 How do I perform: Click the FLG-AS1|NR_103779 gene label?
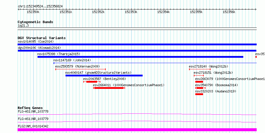coord(33,119)
